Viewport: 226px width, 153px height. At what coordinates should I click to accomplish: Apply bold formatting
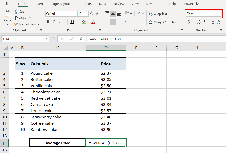click(48, 22)
